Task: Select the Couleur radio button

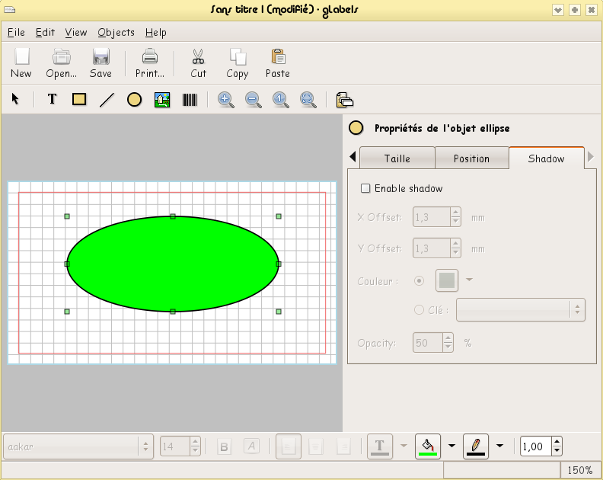Action: 419,280
